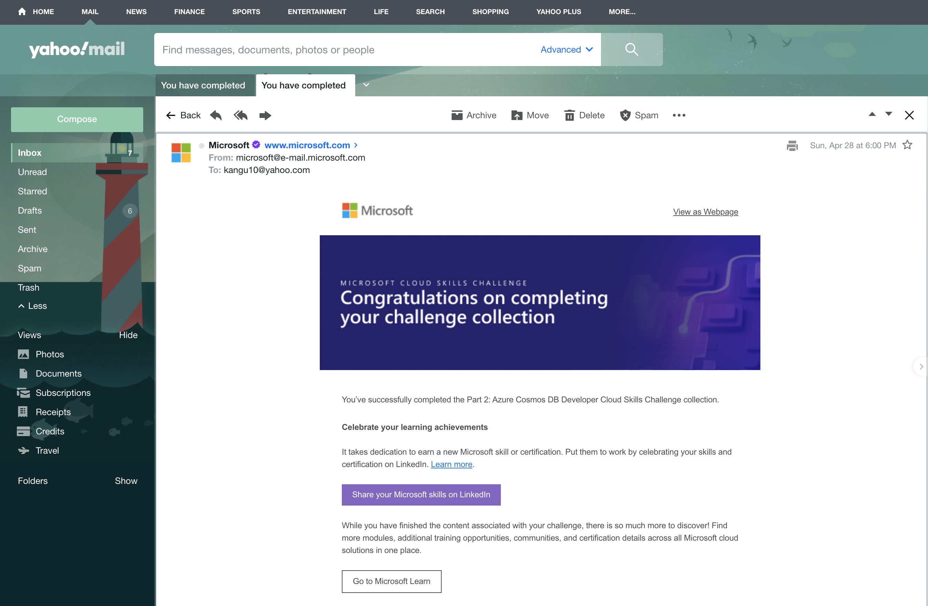Go to next message with down arrow
Viewport: 928px width, 606px height.
(888, 114)
